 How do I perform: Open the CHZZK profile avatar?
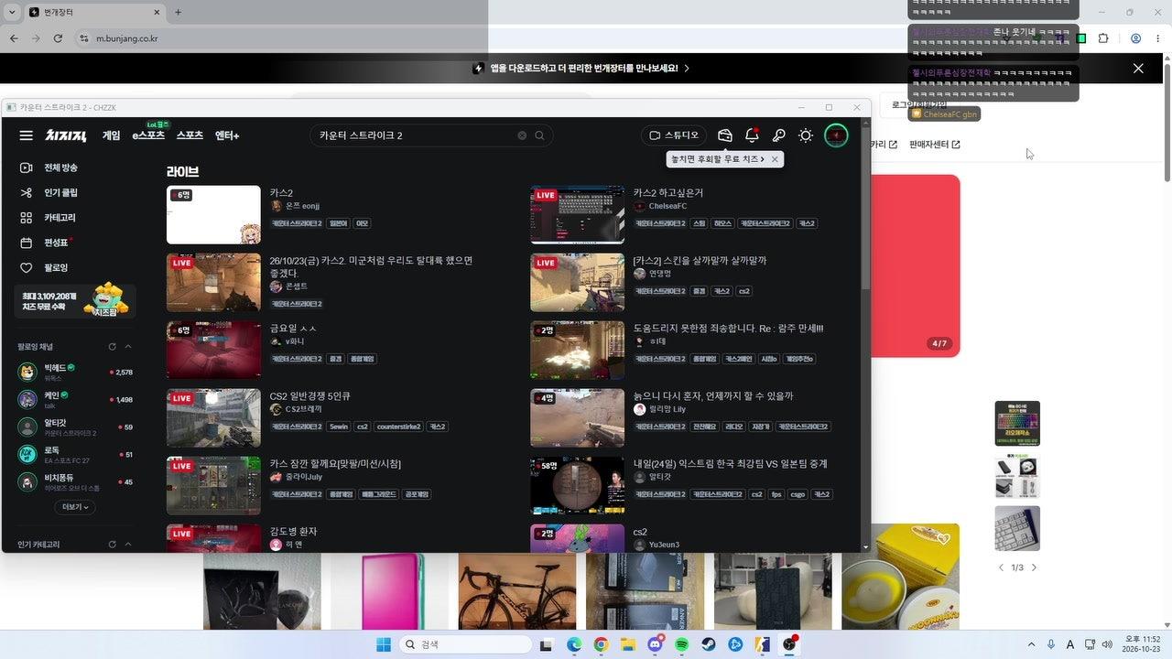tap(836, 135)
